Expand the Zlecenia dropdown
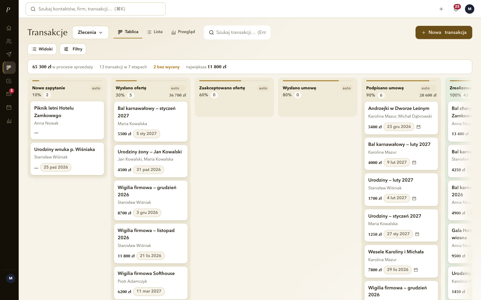The image size is (481, 300). tap(90, 33)
